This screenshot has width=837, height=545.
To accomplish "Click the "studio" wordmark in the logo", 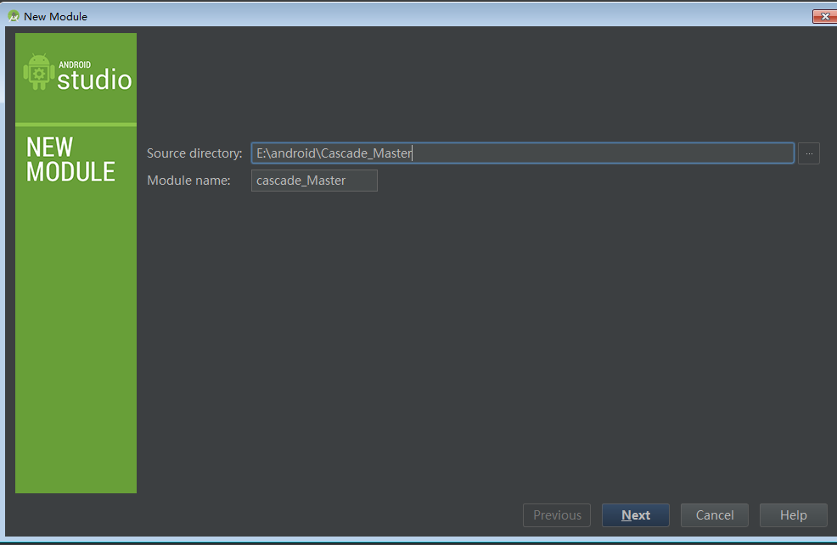I will pyautogui.click(x=94, y=81).
